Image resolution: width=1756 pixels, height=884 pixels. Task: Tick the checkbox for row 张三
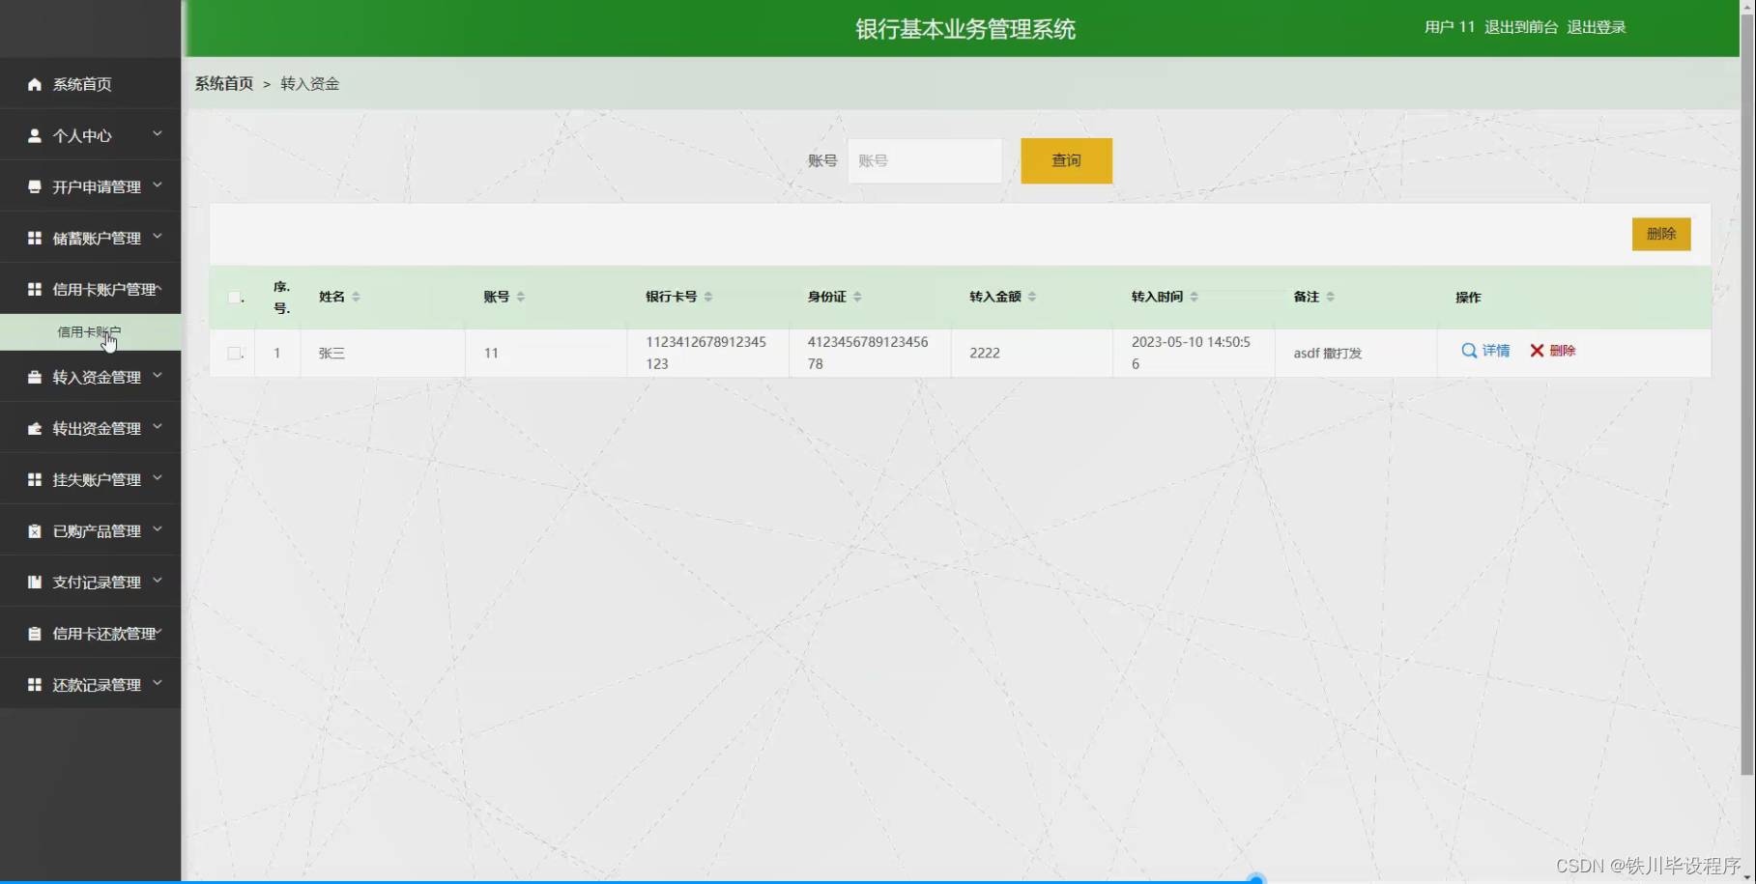(x=235, y=354)
